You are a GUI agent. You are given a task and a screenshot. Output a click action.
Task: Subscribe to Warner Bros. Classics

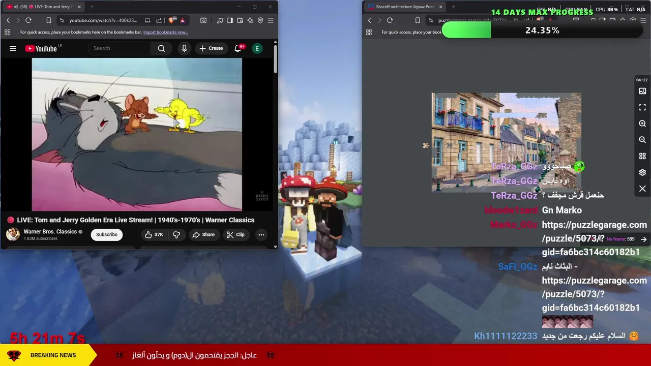tap(107, 234)
